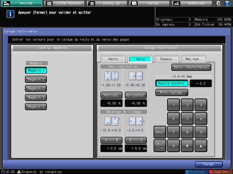Select the D <-> G image shift button

136,140
